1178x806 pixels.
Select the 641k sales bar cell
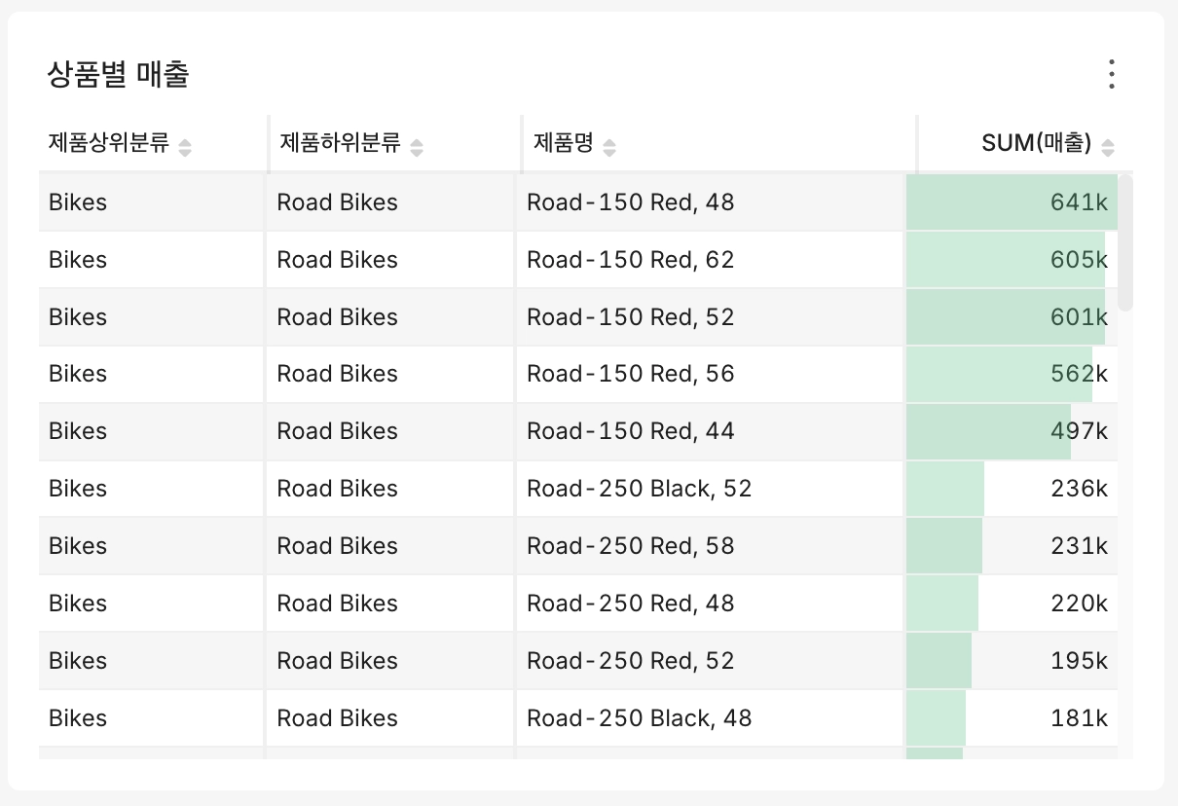[x=1012, y=202]
